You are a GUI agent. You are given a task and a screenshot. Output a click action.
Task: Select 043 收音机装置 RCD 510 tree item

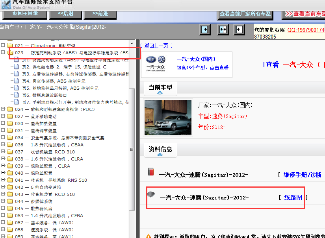pos(45,194)
